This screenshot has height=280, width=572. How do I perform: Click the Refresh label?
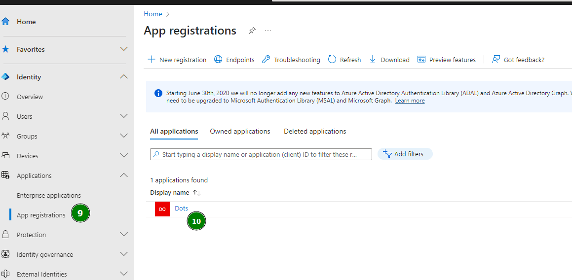350,60
